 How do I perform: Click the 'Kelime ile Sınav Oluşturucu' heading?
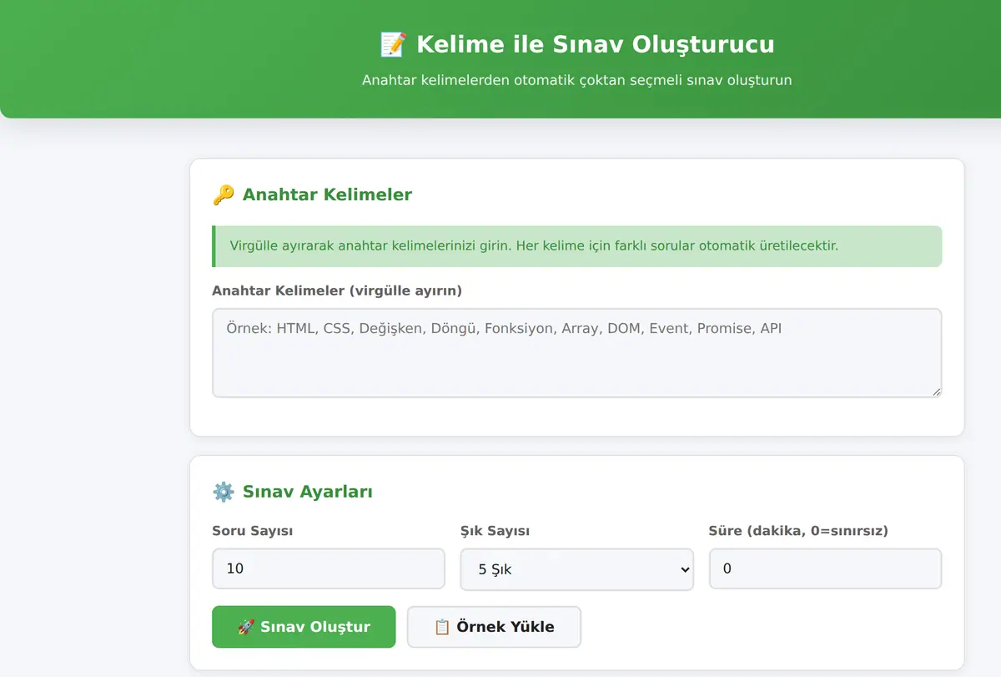(596, 44)
